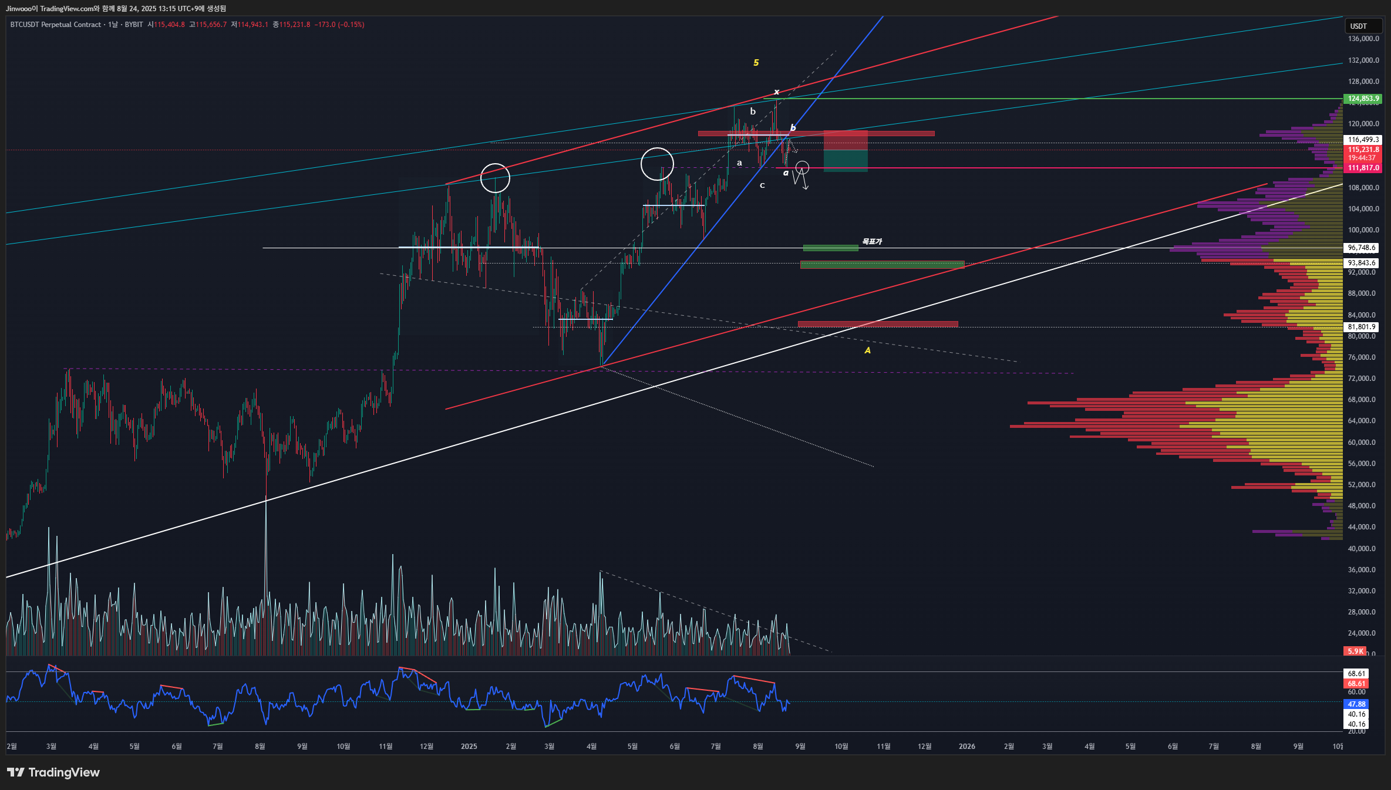Click the low price value 114,943.1

click(x=252, y=25)
